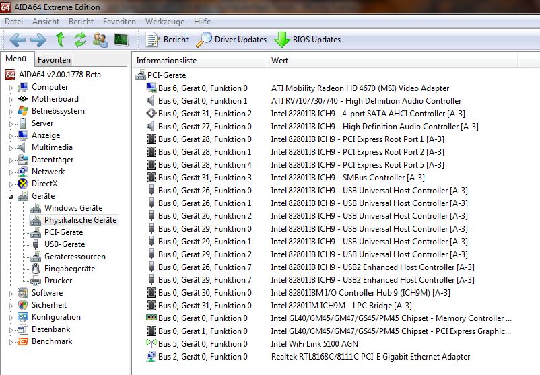The height and width of the screenshot is (375, 540).
Task: Expand the Betriebssystem tree node
Action: (x=11, y=112)
